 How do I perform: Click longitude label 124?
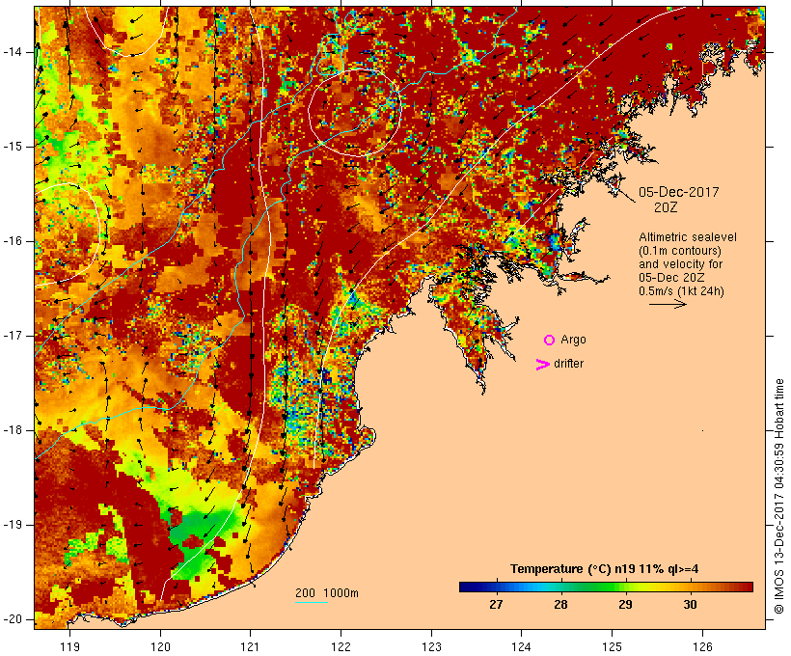pyautogui.click(x=521, y=646)
